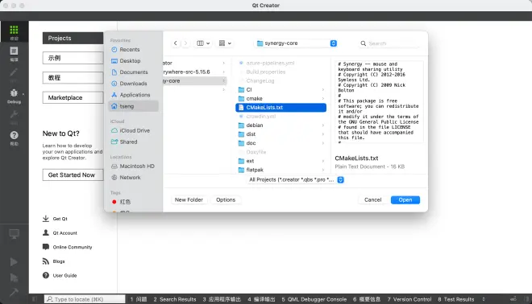This screenshot has height=304, width=532.
Task: Open All Projects file filter dropdown
Action: coord(296,180)
